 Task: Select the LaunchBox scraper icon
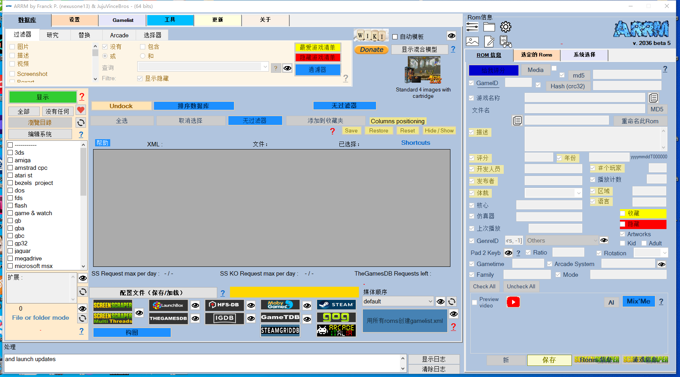click(x=168, y=305)
